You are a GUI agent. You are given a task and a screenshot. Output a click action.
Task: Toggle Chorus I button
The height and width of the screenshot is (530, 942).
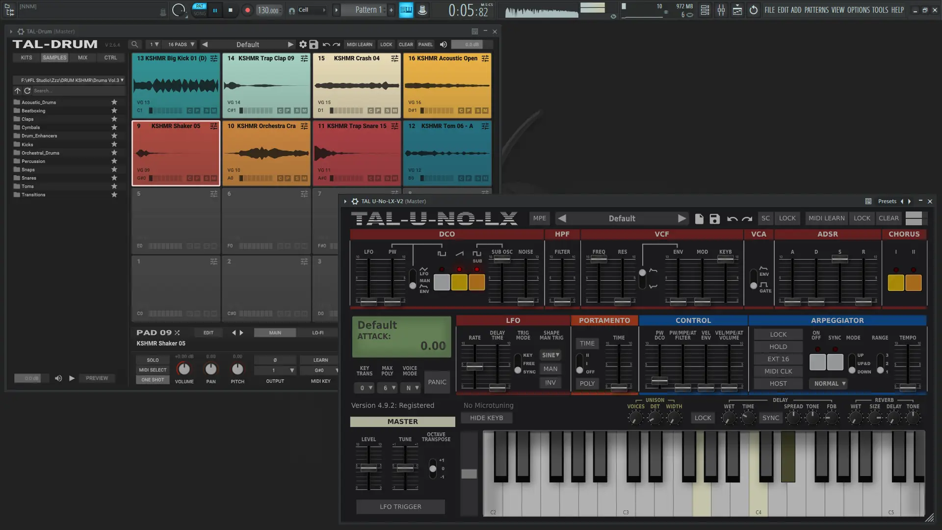[895, 283]
